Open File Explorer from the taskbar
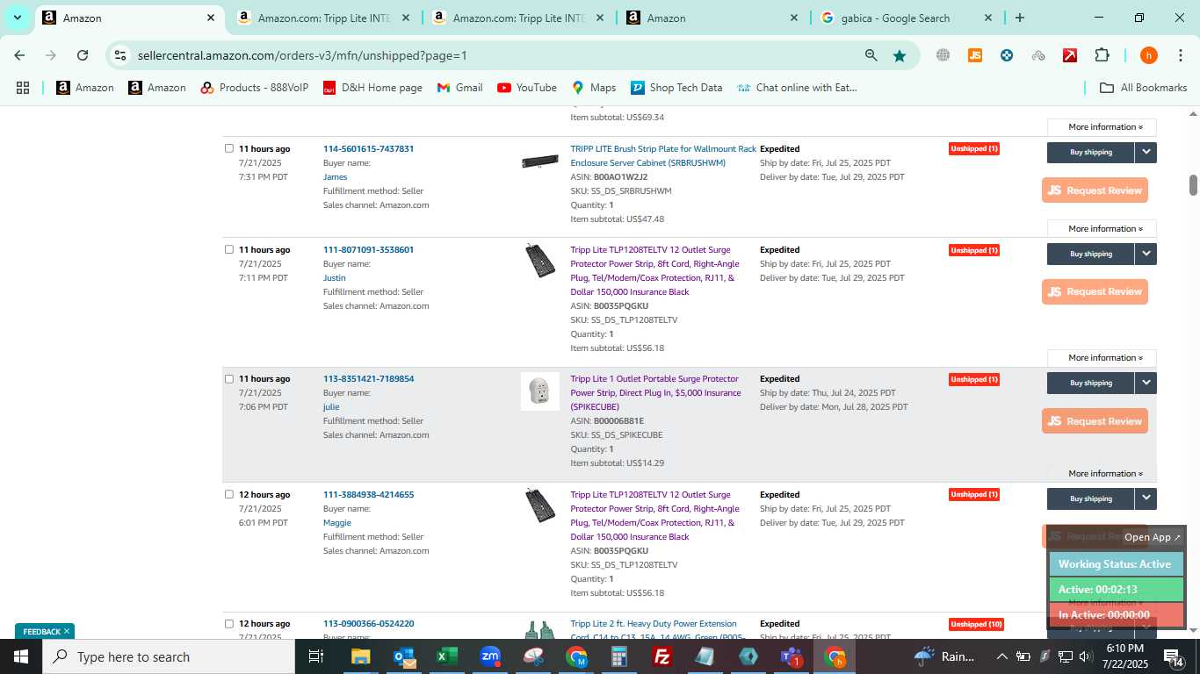This screenshot has height=674, width=1200. pos(361,656)
